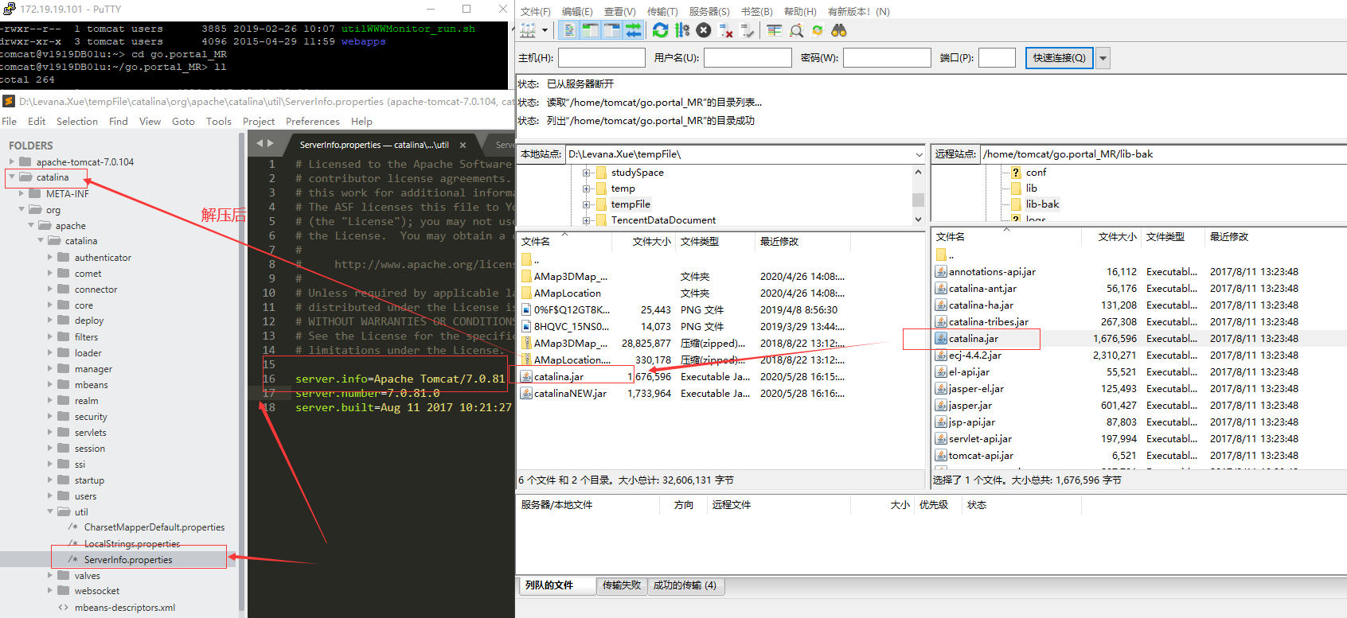Click the previous tab arrow in Sublime
The image size is (1347, 618).
click(x=260, y=144)
